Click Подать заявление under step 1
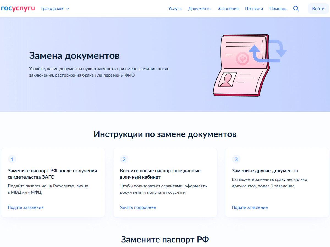Viewport: 330px width, 247px height. [26, 207]
